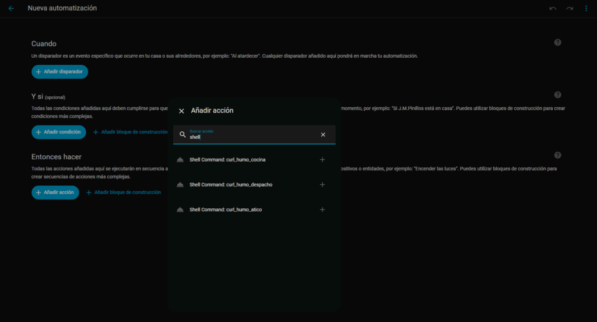Add curl_humo_cocina using its plus icon
The height and width of the screenshot is (322, 597).
[x=322, y=160]
